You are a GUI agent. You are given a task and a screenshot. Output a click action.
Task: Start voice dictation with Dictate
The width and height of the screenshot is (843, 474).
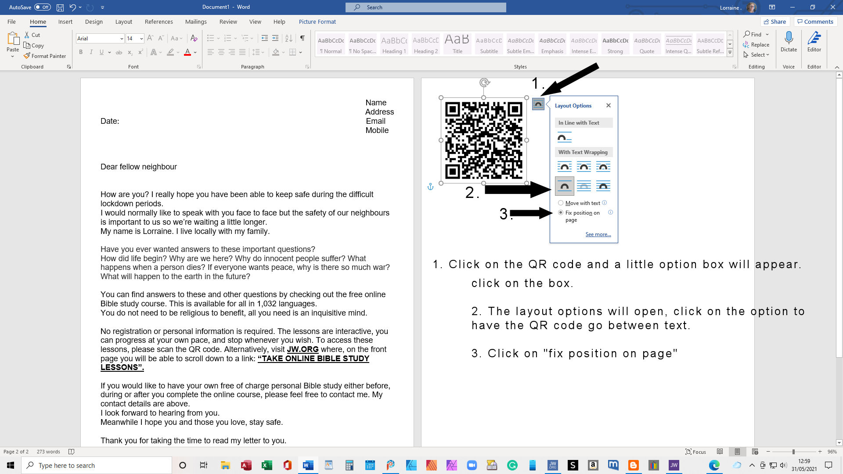click(789, 42)
